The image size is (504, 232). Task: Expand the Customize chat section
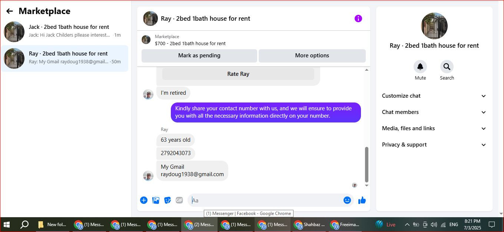[x=434, y=96]
